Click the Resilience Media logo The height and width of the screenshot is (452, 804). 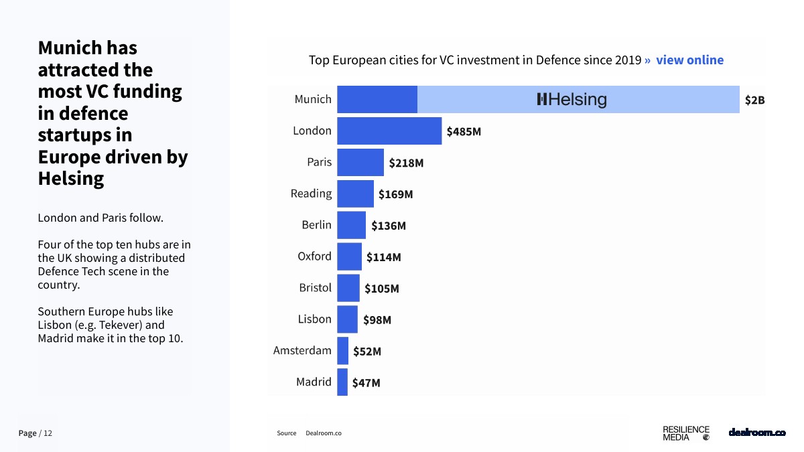(x=685, y=433)
